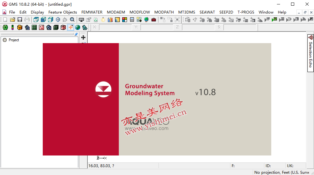Click the 'No projection, Feet' status text
Viewport: 314px width, 175px height.
[282, 172]
